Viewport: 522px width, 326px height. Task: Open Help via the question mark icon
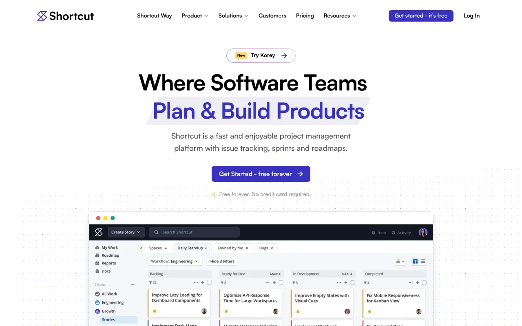(x=373, y=233)
